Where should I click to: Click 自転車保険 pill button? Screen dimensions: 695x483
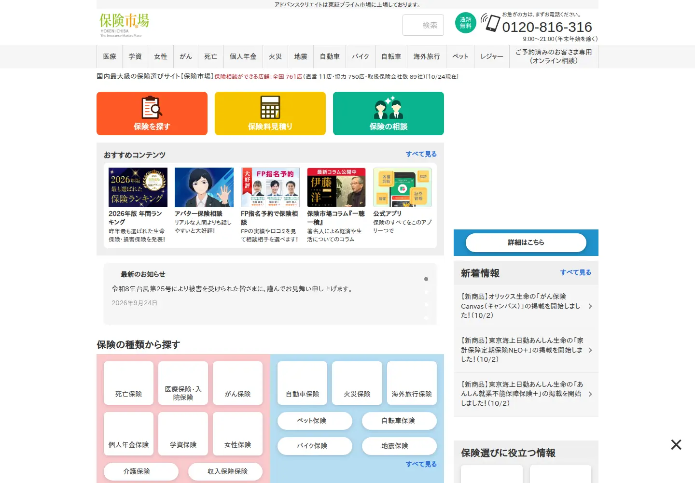399,421
